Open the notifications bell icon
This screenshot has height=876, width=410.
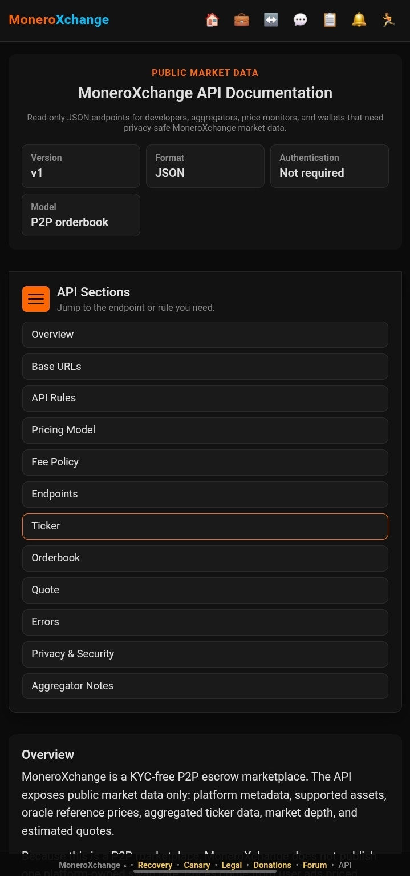click(359, 20)
